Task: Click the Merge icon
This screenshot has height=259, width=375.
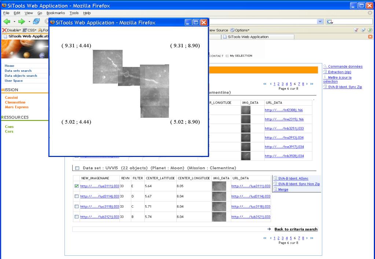Action: [275, 189]
